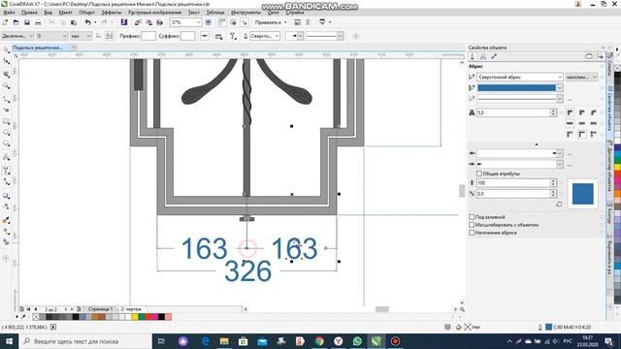Click the Префикс input field
This screenshot has width=621, height=349.
tap(148, 36)
